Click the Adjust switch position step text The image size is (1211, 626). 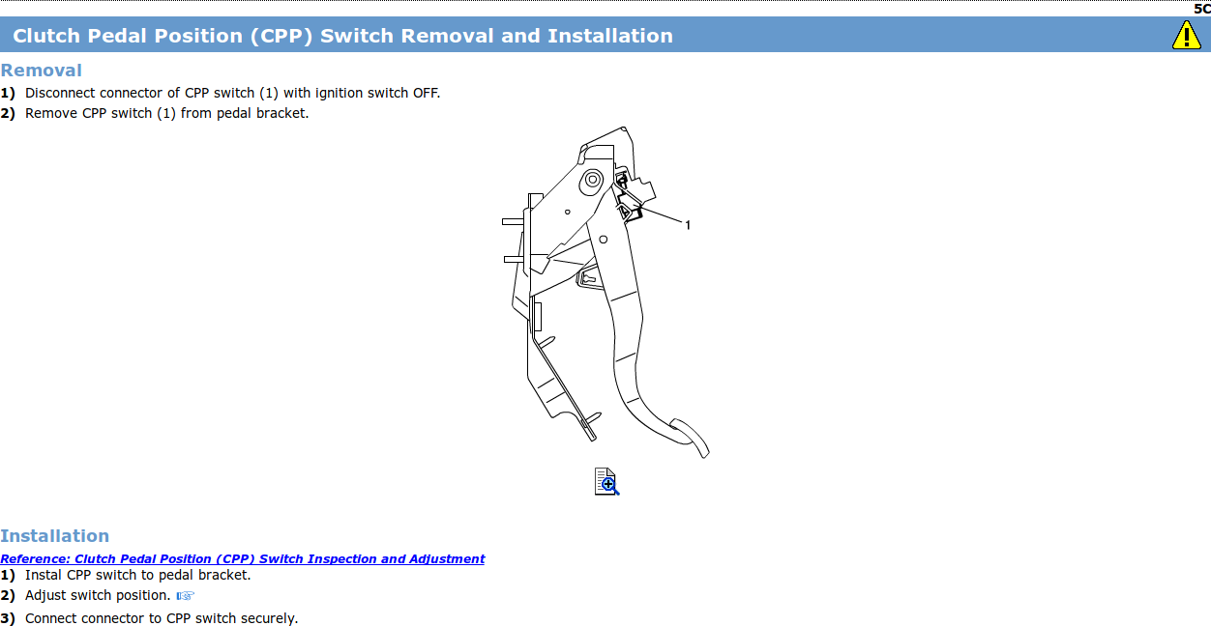coord(98,595)
